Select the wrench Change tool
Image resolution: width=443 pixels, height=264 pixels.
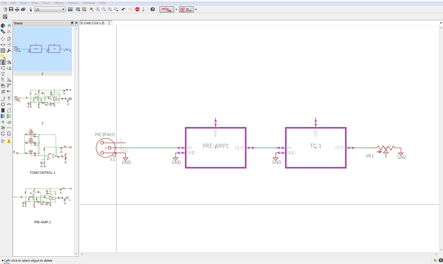(9, 51)
